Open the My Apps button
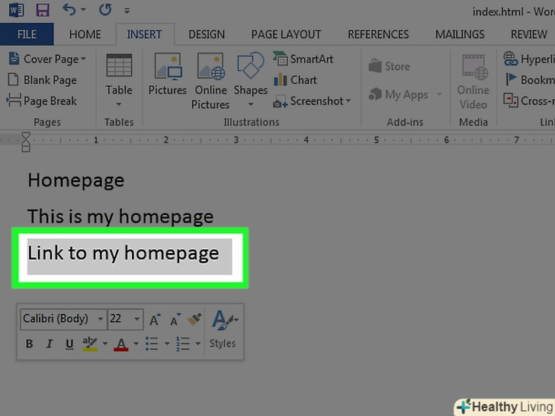Image resolution: width=555 pixels, height=416 pixels. 398,94
